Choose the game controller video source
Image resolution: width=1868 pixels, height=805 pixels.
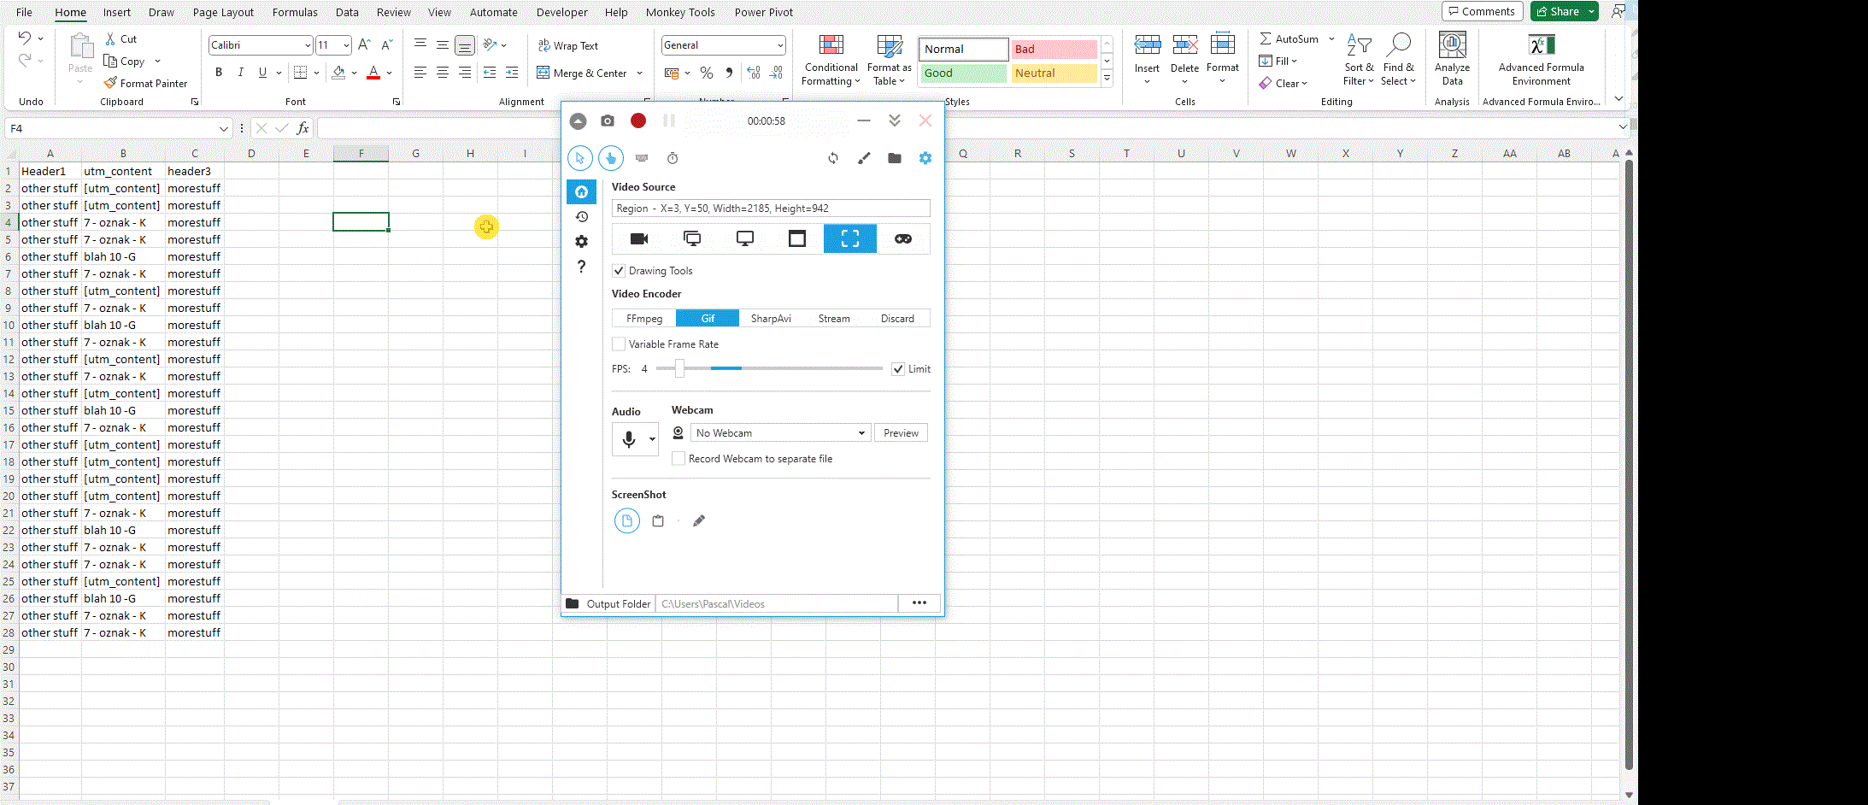click(x=903, y=238)
